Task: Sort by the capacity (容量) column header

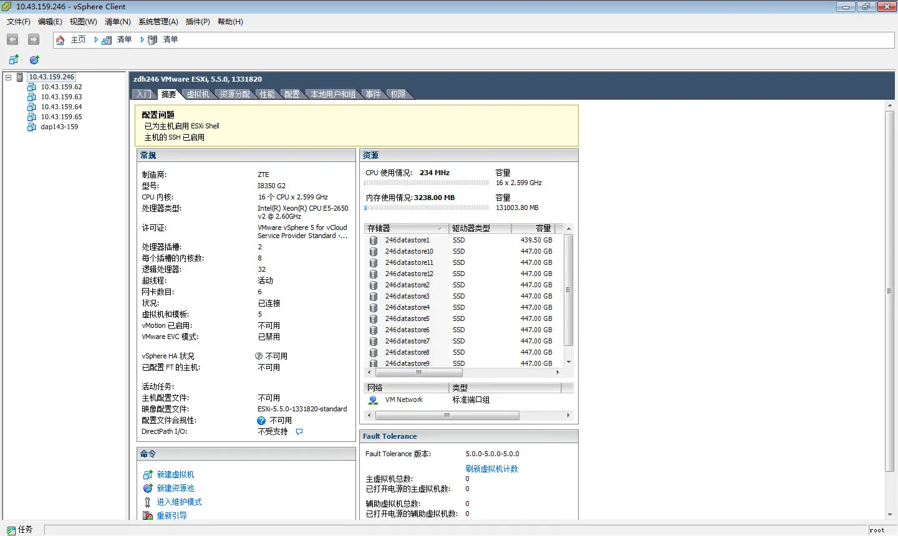Action: click(533, 229)
